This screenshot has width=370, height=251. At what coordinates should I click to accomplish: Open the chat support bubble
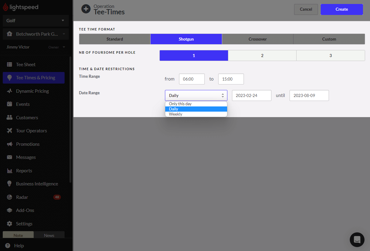coord(357,240)
